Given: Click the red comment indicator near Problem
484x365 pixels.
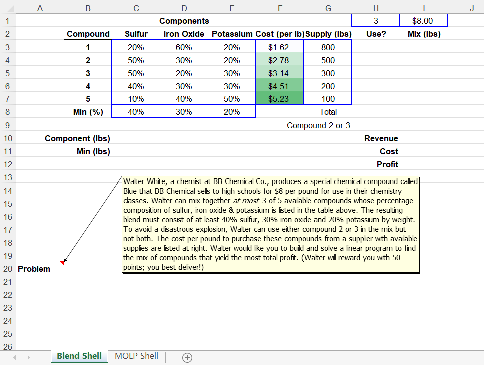Looking at the screenshot, I should click(62, 263).
